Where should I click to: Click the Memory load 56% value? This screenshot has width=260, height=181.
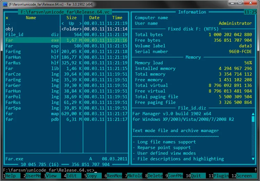(248, 63)
